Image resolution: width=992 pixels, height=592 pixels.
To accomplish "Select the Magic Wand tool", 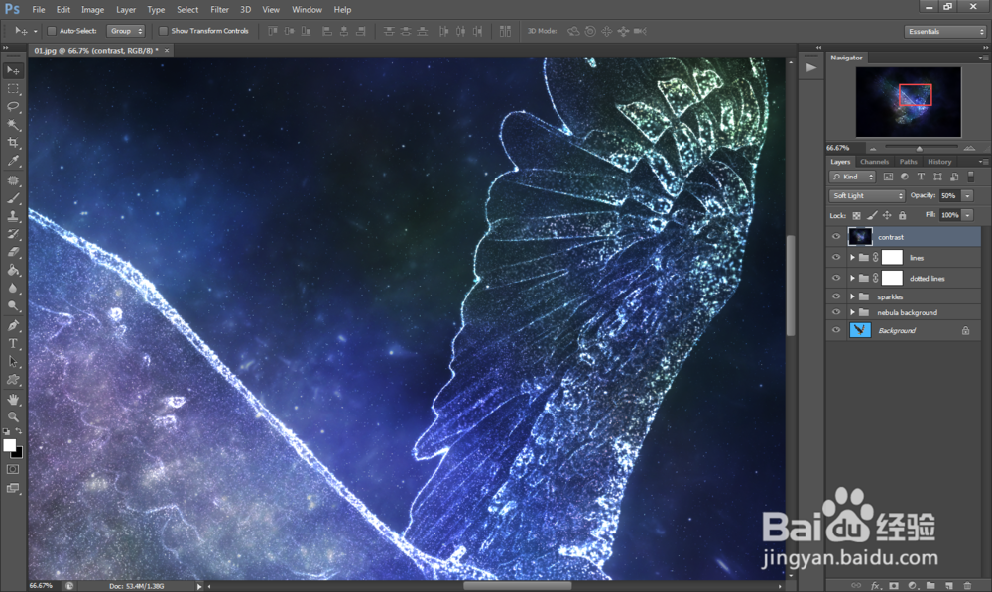I will pos(13,125).
